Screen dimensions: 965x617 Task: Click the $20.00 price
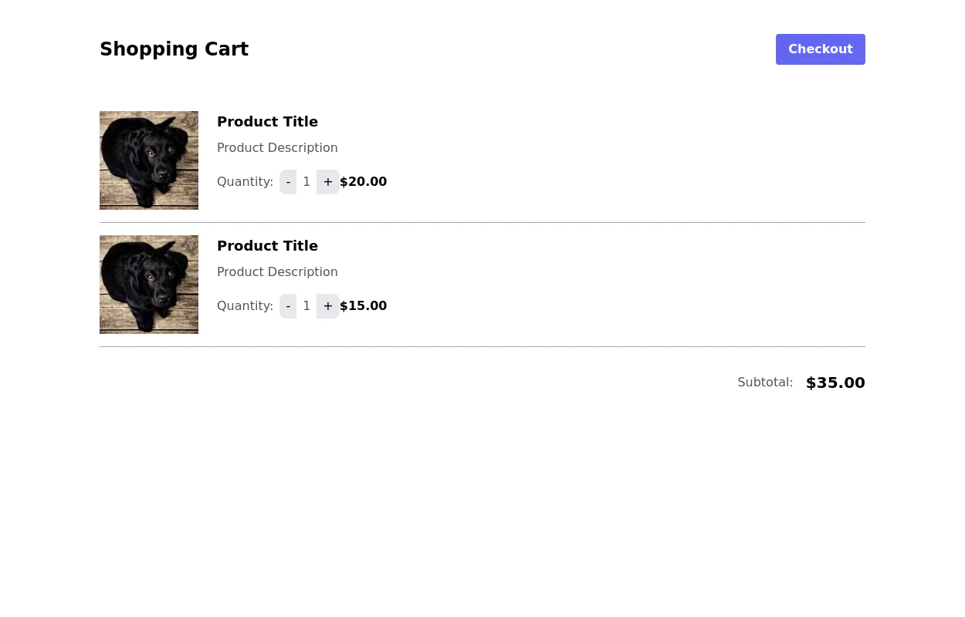364,182
